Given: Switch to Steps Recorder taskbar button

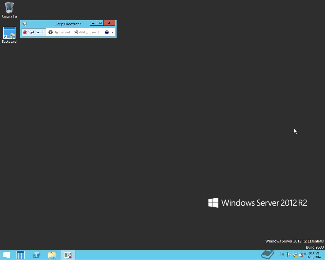Looking at the screenshot, I should (x=68, y=255).
